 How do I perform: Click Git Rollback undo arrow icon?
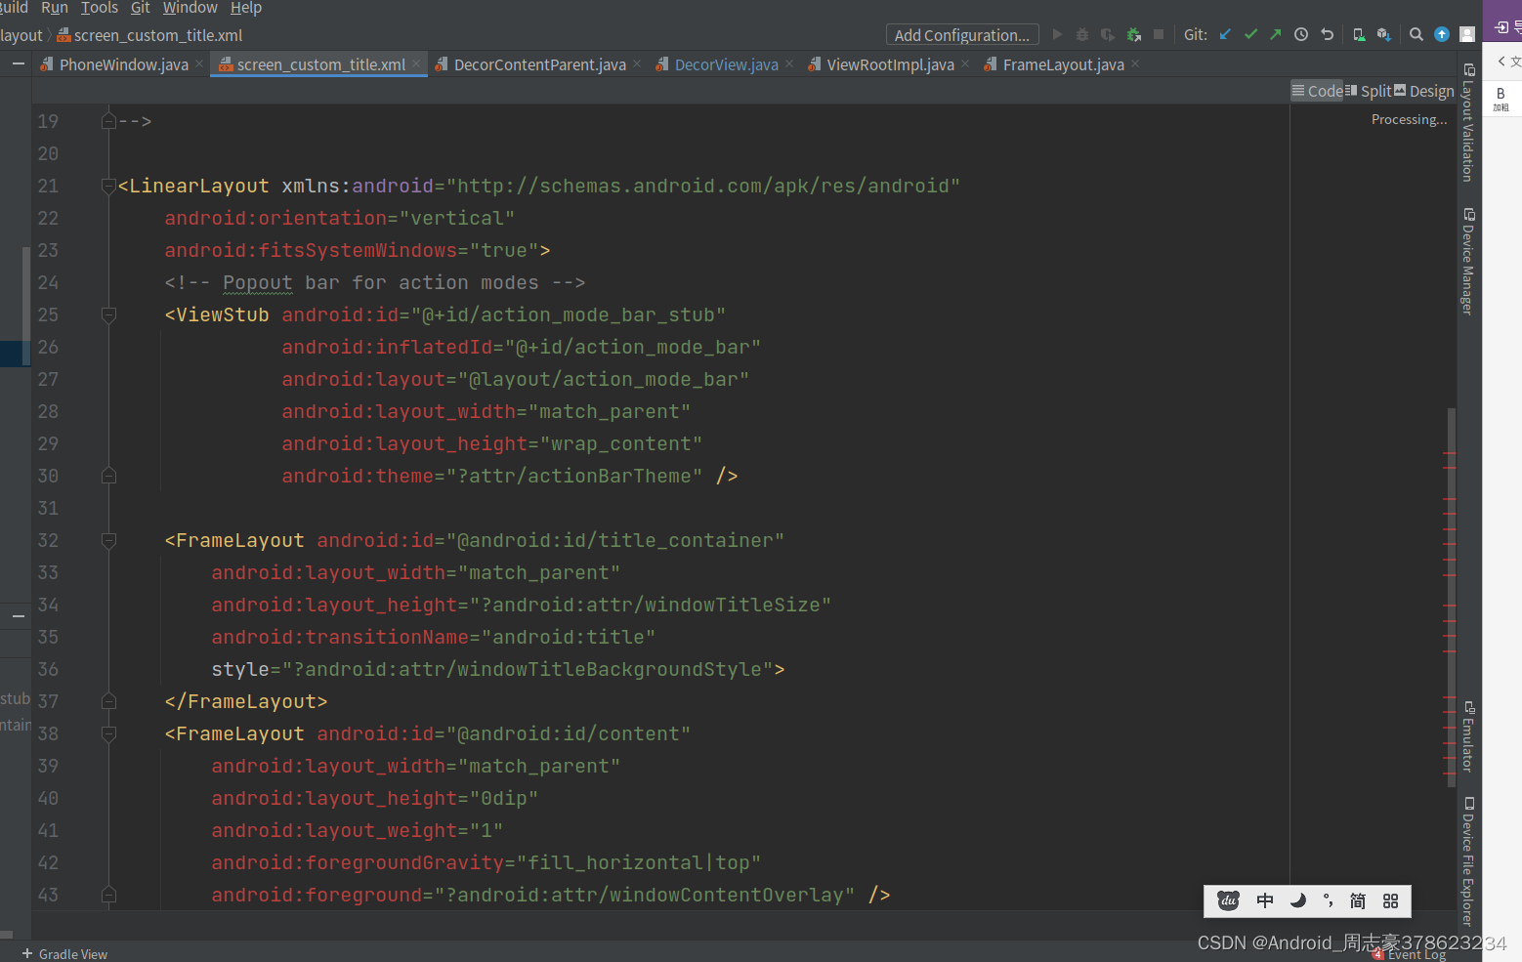tap(1327, 34)
